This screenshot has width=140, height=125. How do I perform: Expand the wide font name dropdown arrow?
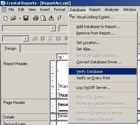53,28
